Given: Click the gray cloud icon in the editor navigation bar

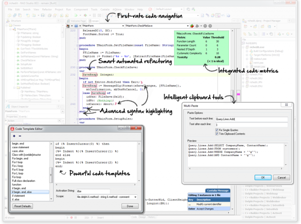Looking at the screenshot, I should [x=197, y=26].
